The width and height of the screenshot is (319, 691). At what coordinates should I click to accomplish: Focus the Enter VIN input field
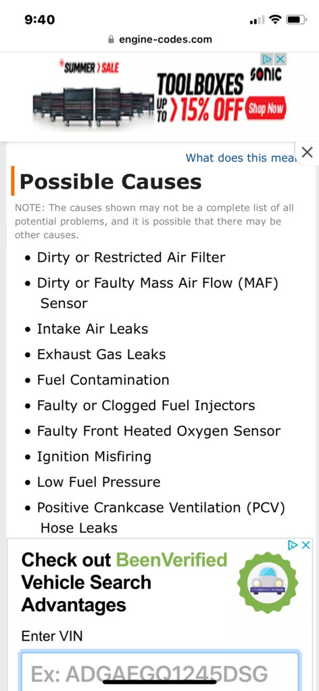pos(159,671)
